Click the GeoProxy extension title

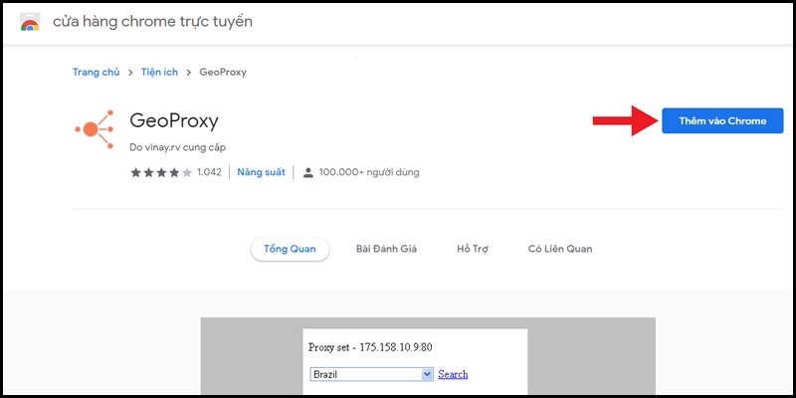coord(174,121)
